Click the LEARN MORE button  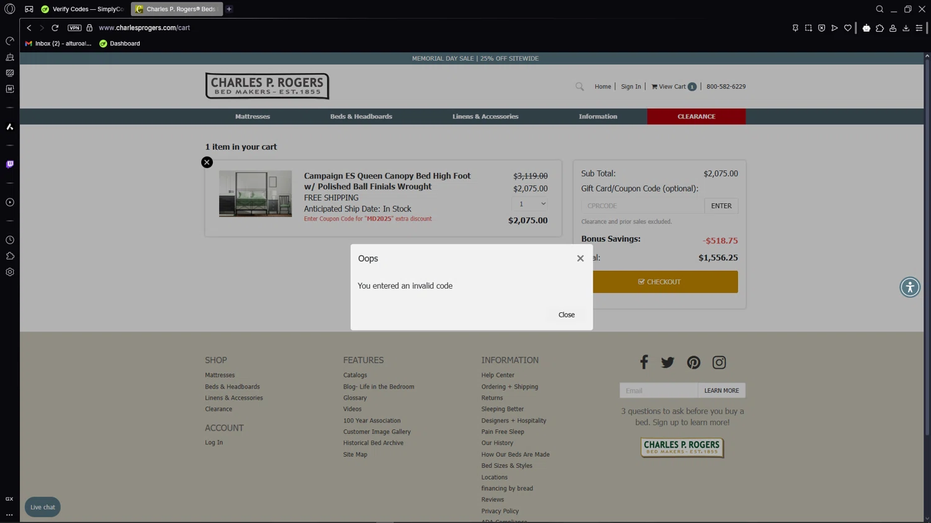pos(721,390)
